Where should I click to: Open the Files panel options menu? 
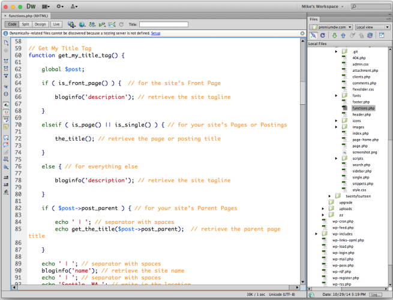pyautogui.click(x=388, y=19)
